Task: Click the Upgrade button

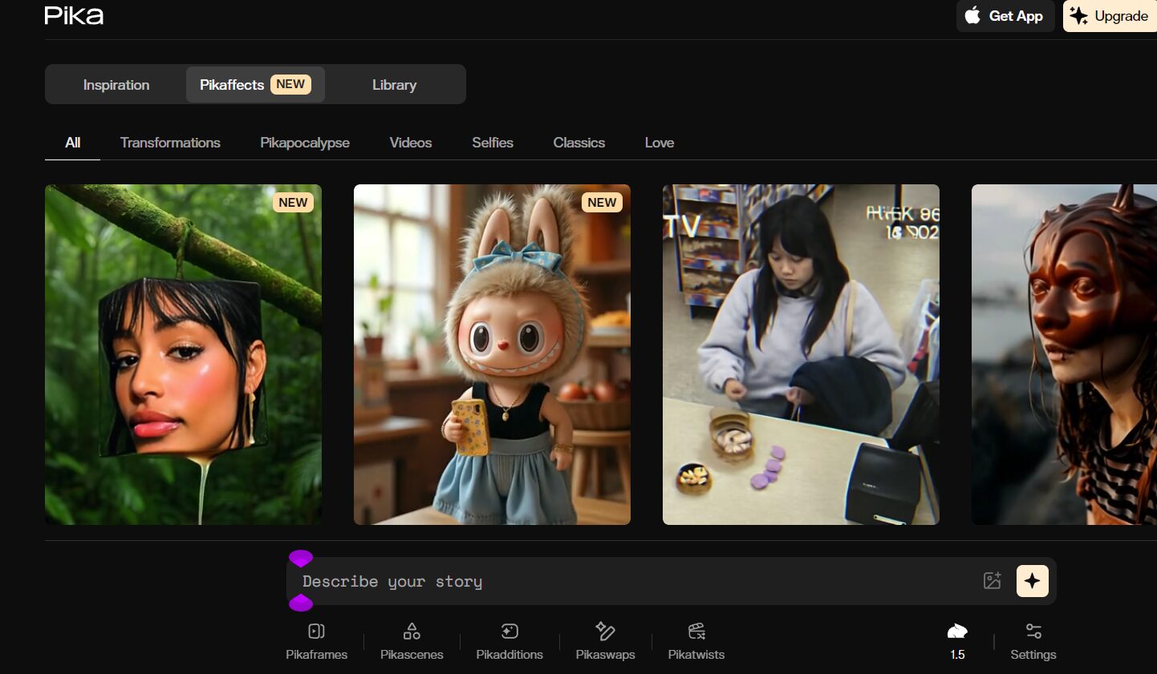Action: tap(1110, 16)
